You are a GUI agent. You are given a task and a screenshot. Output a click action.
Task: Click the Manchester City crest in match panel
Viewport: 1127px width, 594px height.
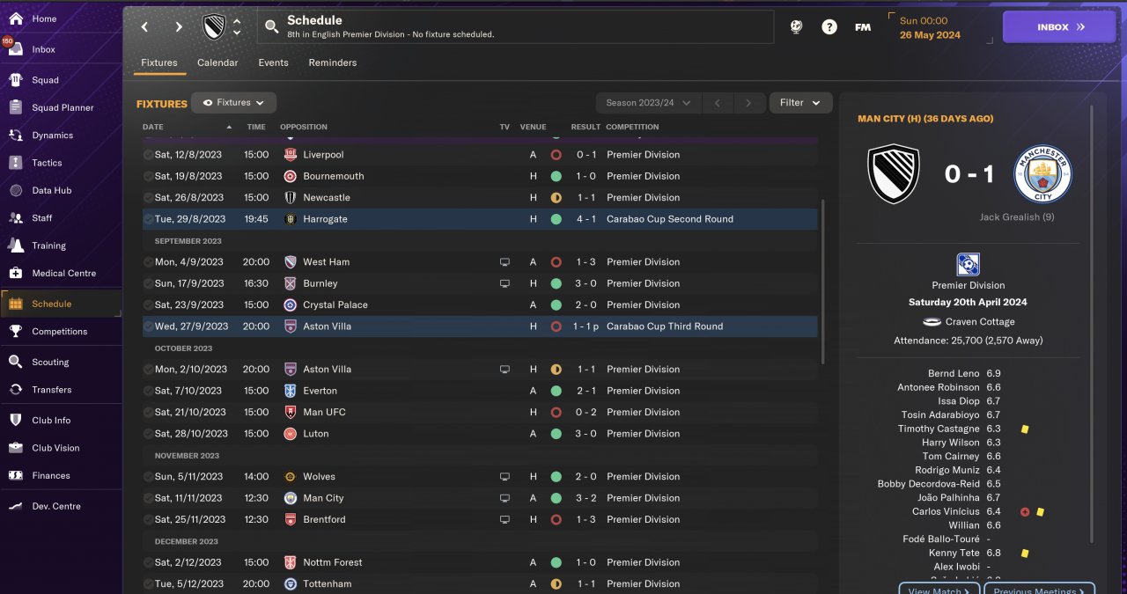[1042, 174]
